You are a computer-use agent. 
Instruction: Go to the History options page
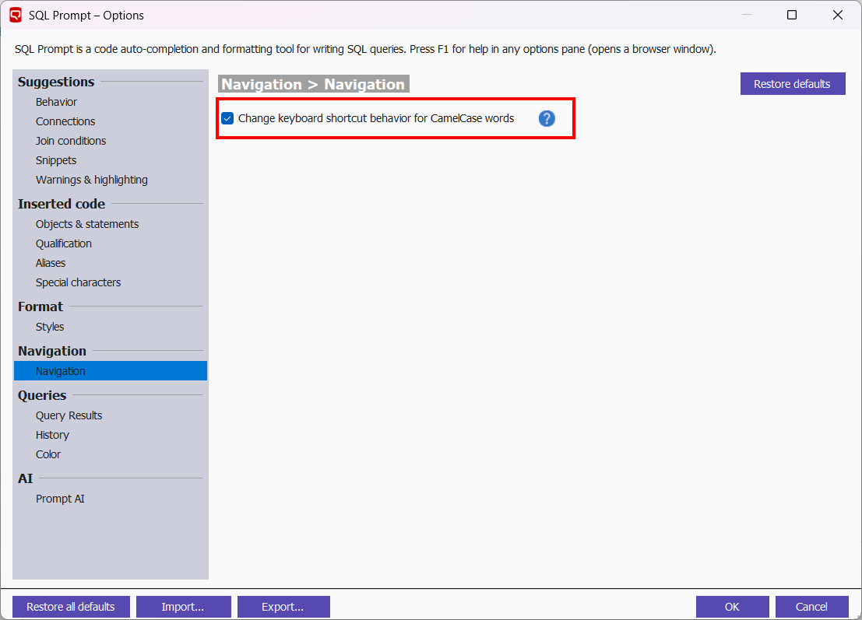52,435
